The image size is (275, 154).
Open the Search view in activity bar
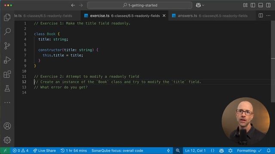pos(7,31)
